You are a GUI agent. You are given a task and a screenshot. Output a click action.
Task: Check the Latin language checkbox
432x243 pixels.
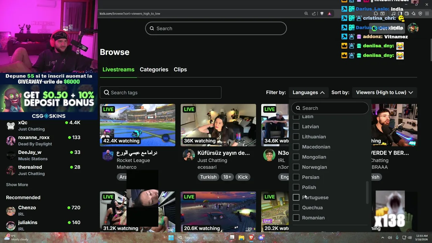[x=296, y=117]
